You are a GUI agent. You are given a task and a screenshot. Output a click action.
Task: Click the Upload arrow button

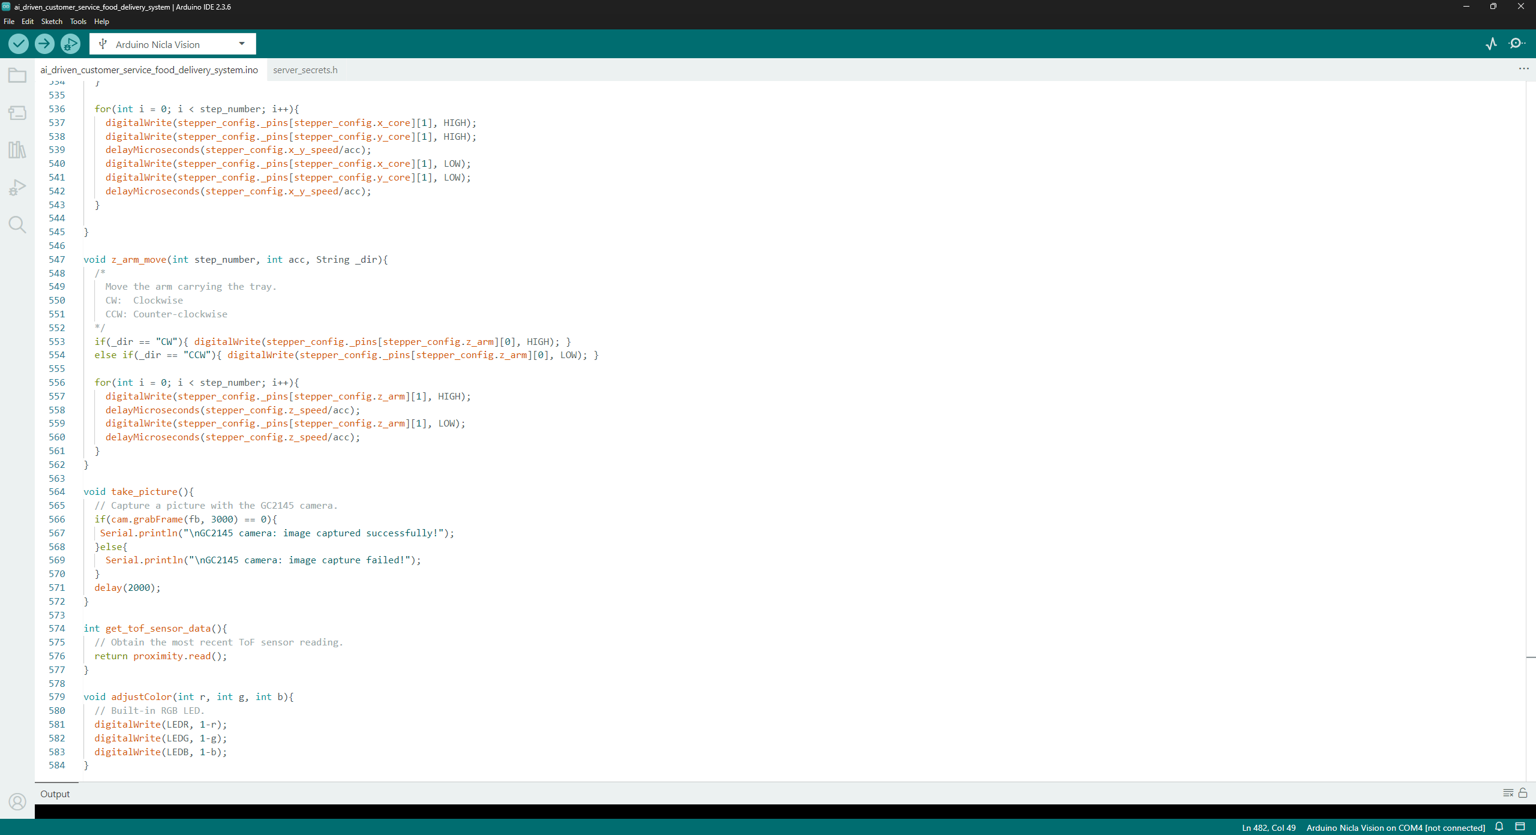tap(44, 44)
